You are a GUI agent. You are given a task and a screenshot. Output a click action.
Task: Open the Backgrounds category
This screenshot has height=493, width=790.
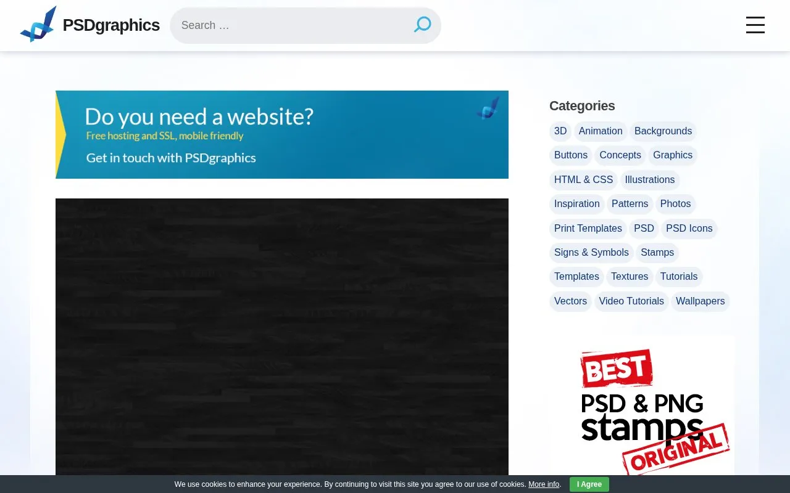663,131
